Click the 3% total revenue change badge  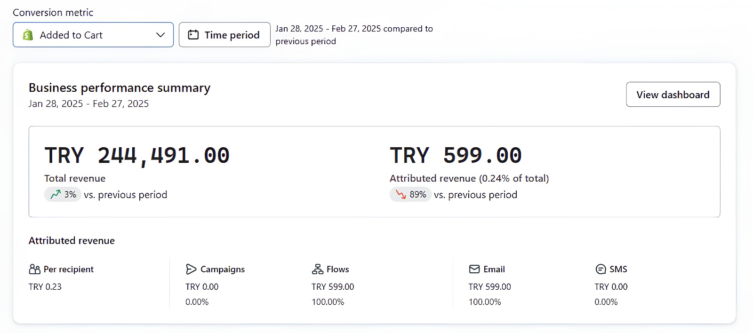63,194
